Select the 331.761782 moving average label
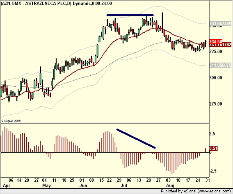The width and height of the screenshot is (233, 194). pyautogui.click(x=220, y=45)
